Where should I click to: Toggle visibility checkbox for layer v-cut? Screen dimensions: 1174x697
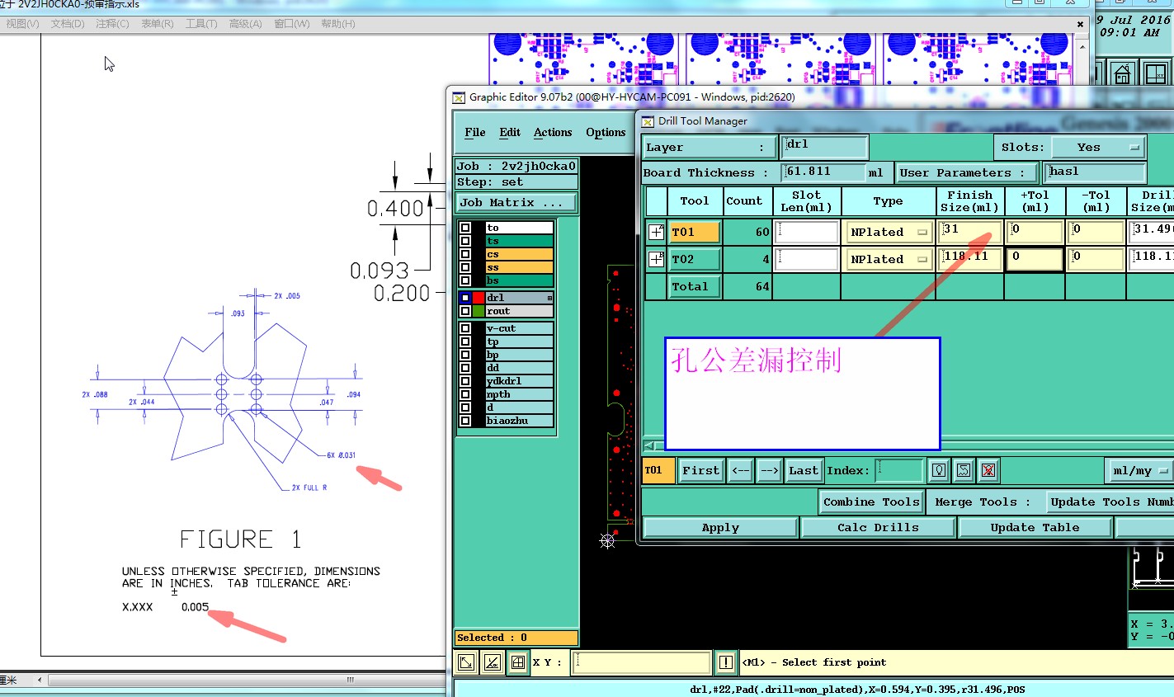(465, 328)
